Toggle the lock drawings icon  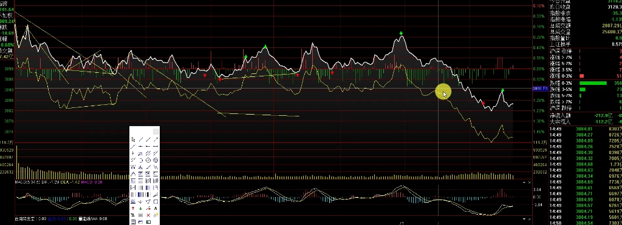[155, 215]
